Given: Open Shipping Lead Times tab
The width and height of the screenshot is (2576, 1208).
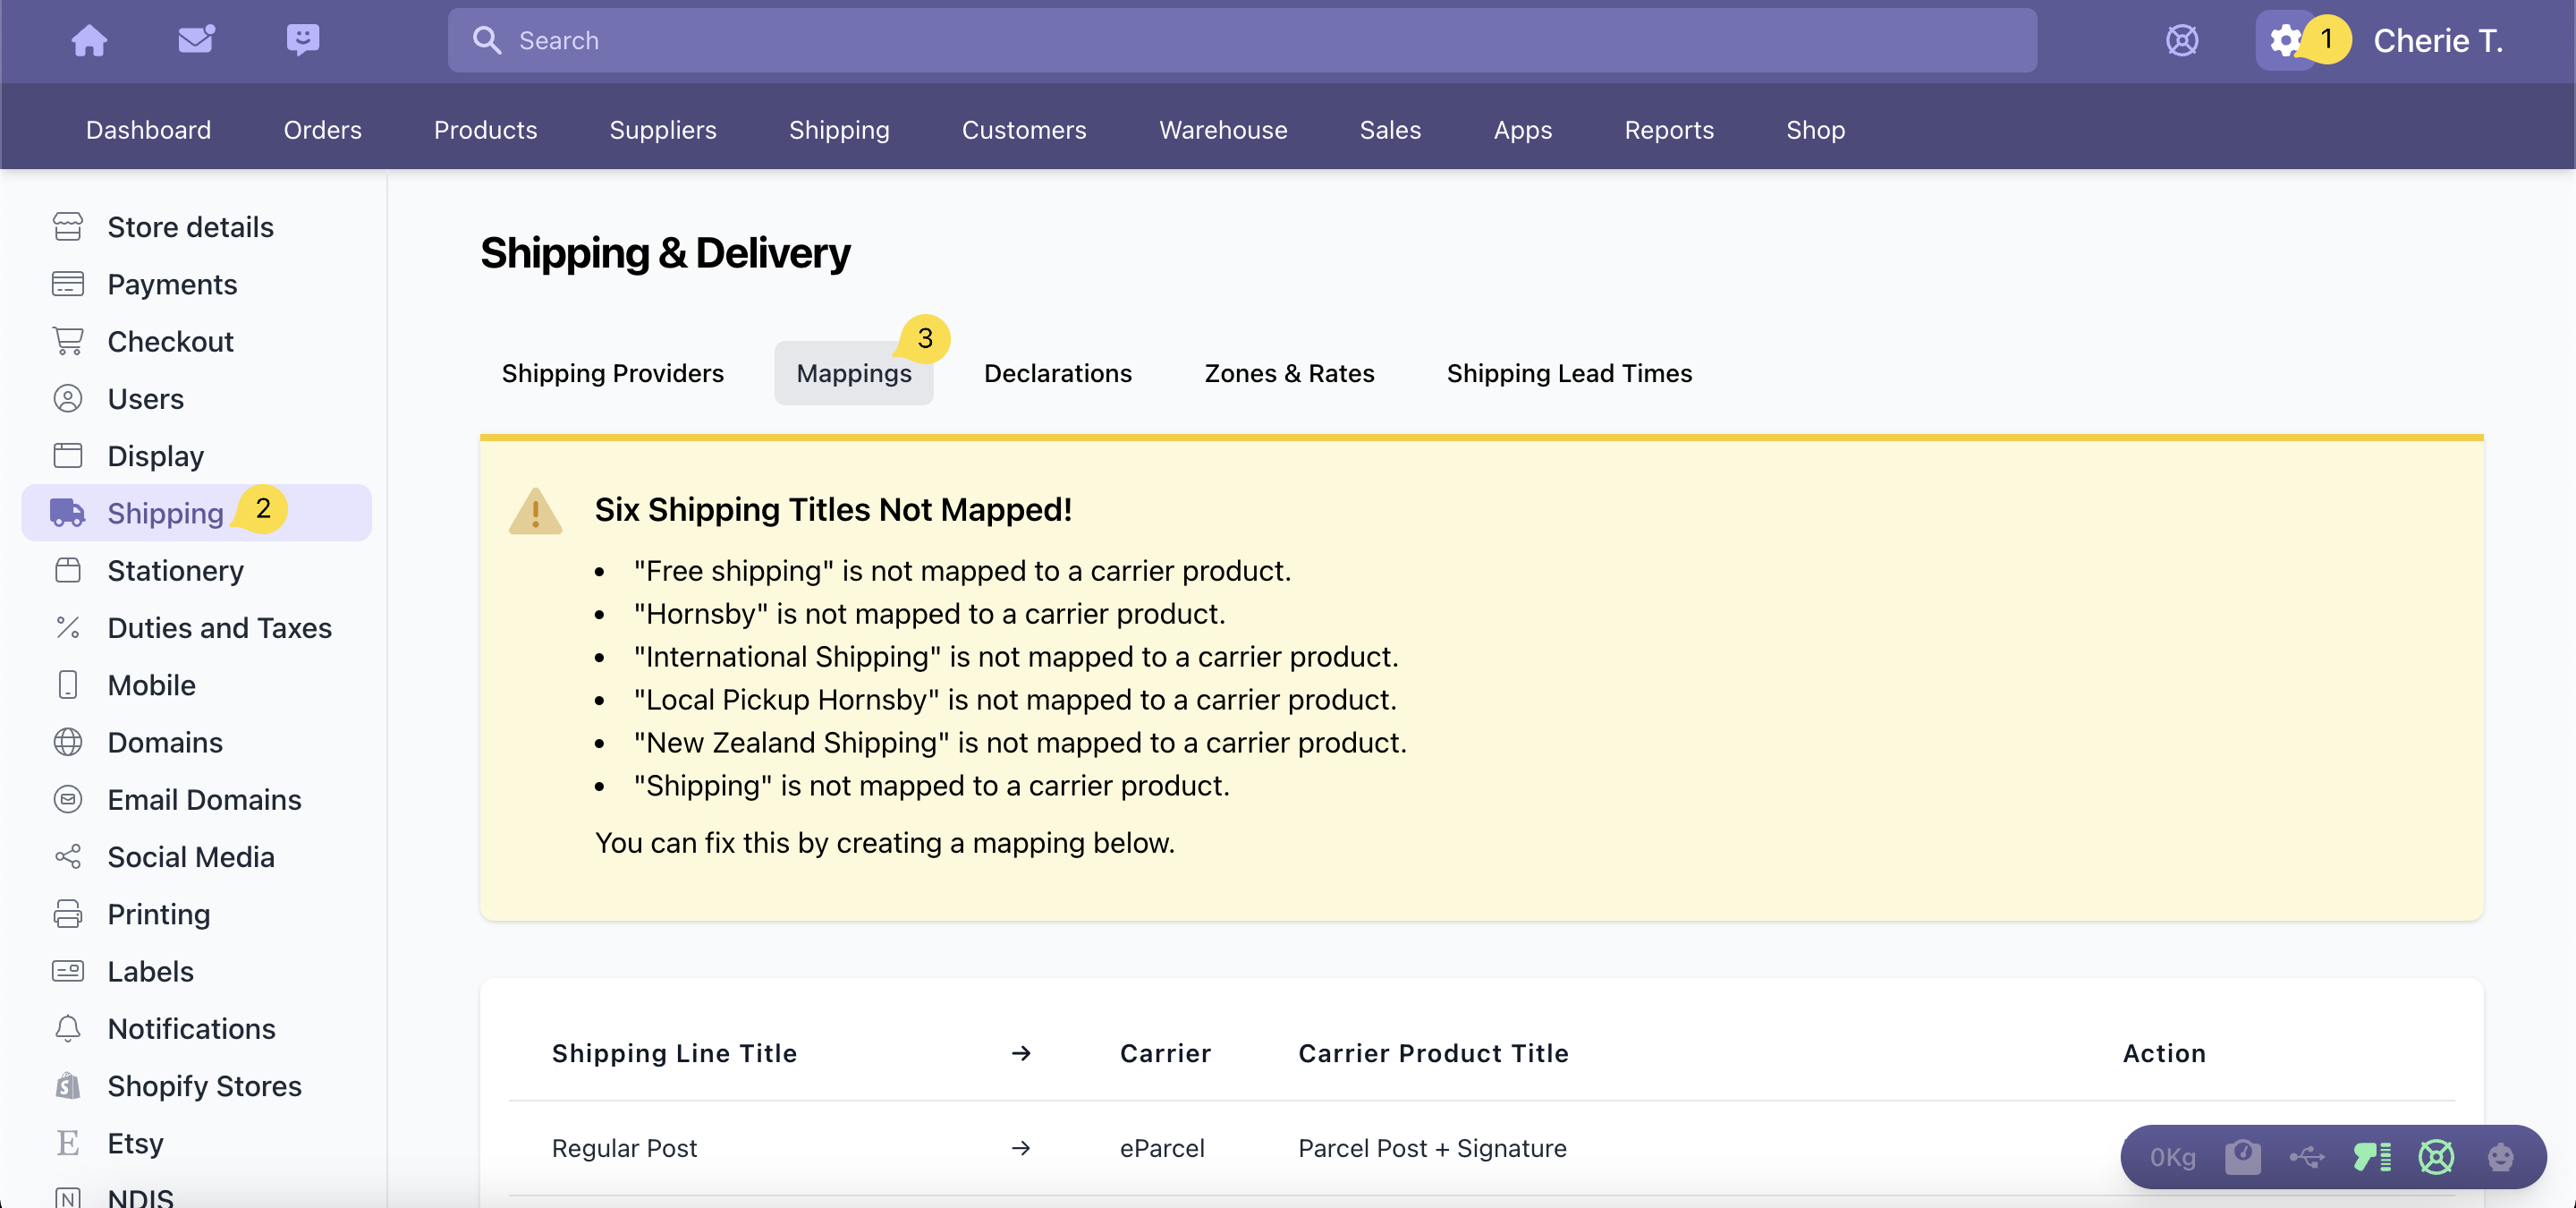Looking at the screenshot, I should pyautogui.click(x=1568, y=373).
